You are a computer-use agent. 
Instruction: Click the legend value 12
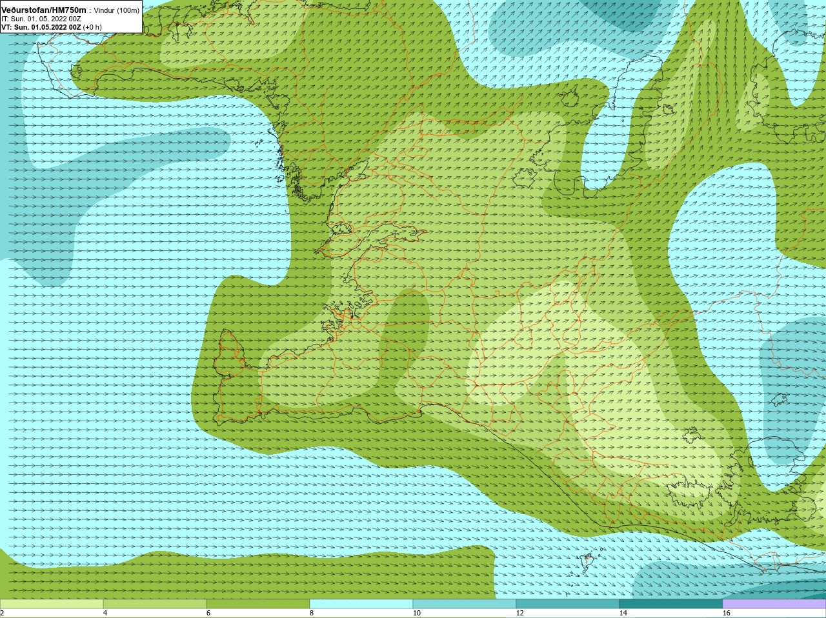[x=520, y=613]
